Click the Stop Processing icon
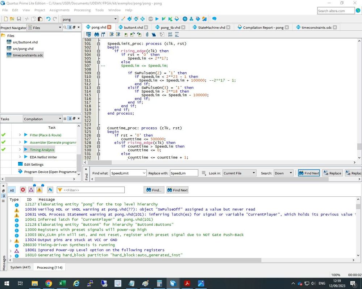This screenshot has height=289, width=362. click(150, 19)
